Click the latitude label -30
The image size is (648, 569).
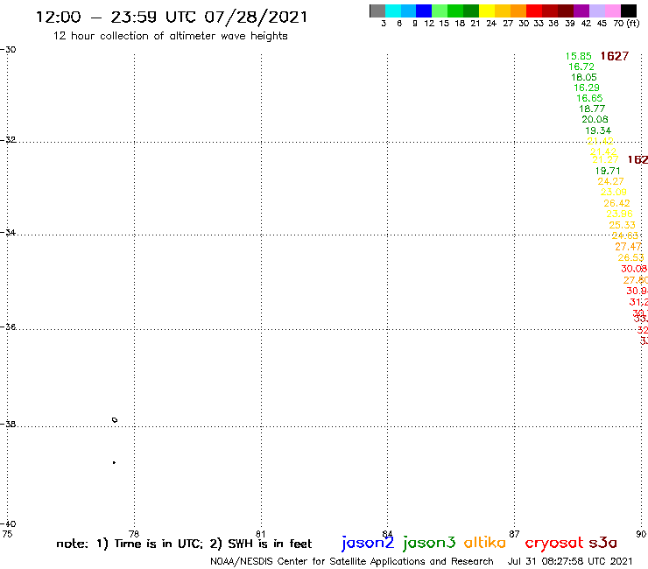pyautogui.click(x=8, y=50)
